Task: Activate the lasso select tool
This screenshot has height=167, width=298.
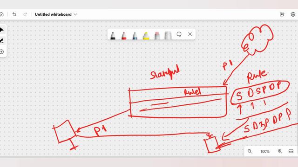Action: pos(179,34)
